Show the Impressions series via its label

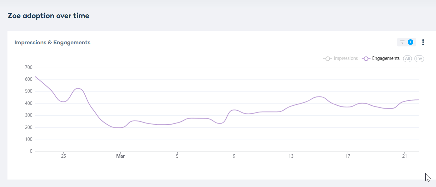(x=346, y=58)
